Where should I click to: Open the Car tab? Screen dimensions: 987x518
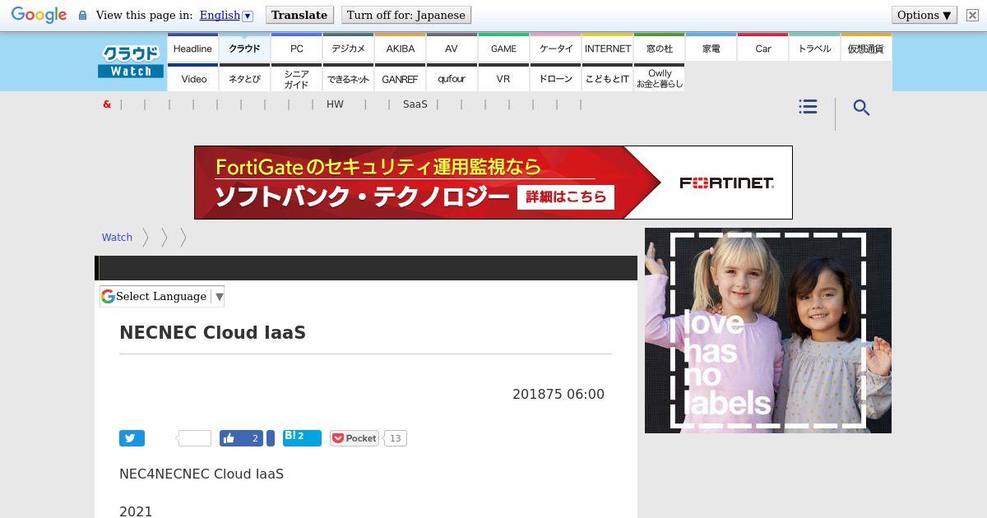coord(762,49)
